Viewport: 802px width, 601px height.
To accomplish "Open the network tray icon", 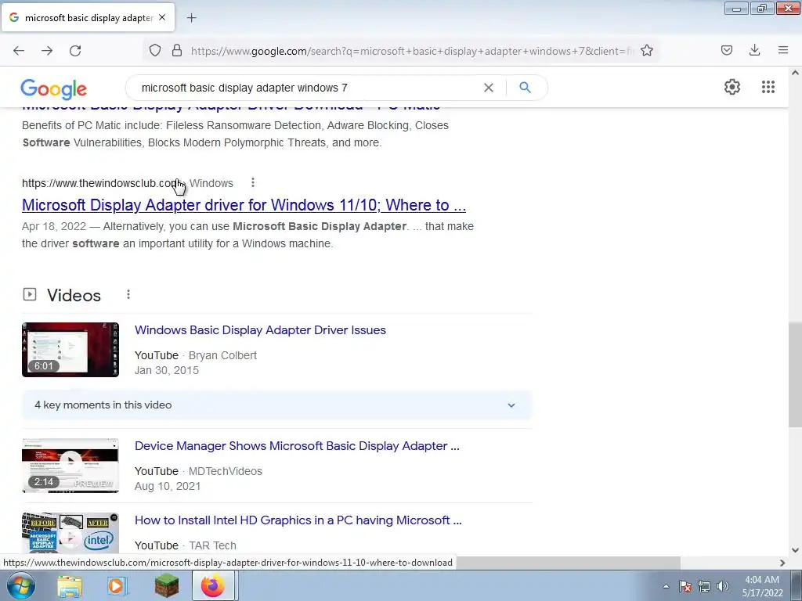I will point(704,586).
